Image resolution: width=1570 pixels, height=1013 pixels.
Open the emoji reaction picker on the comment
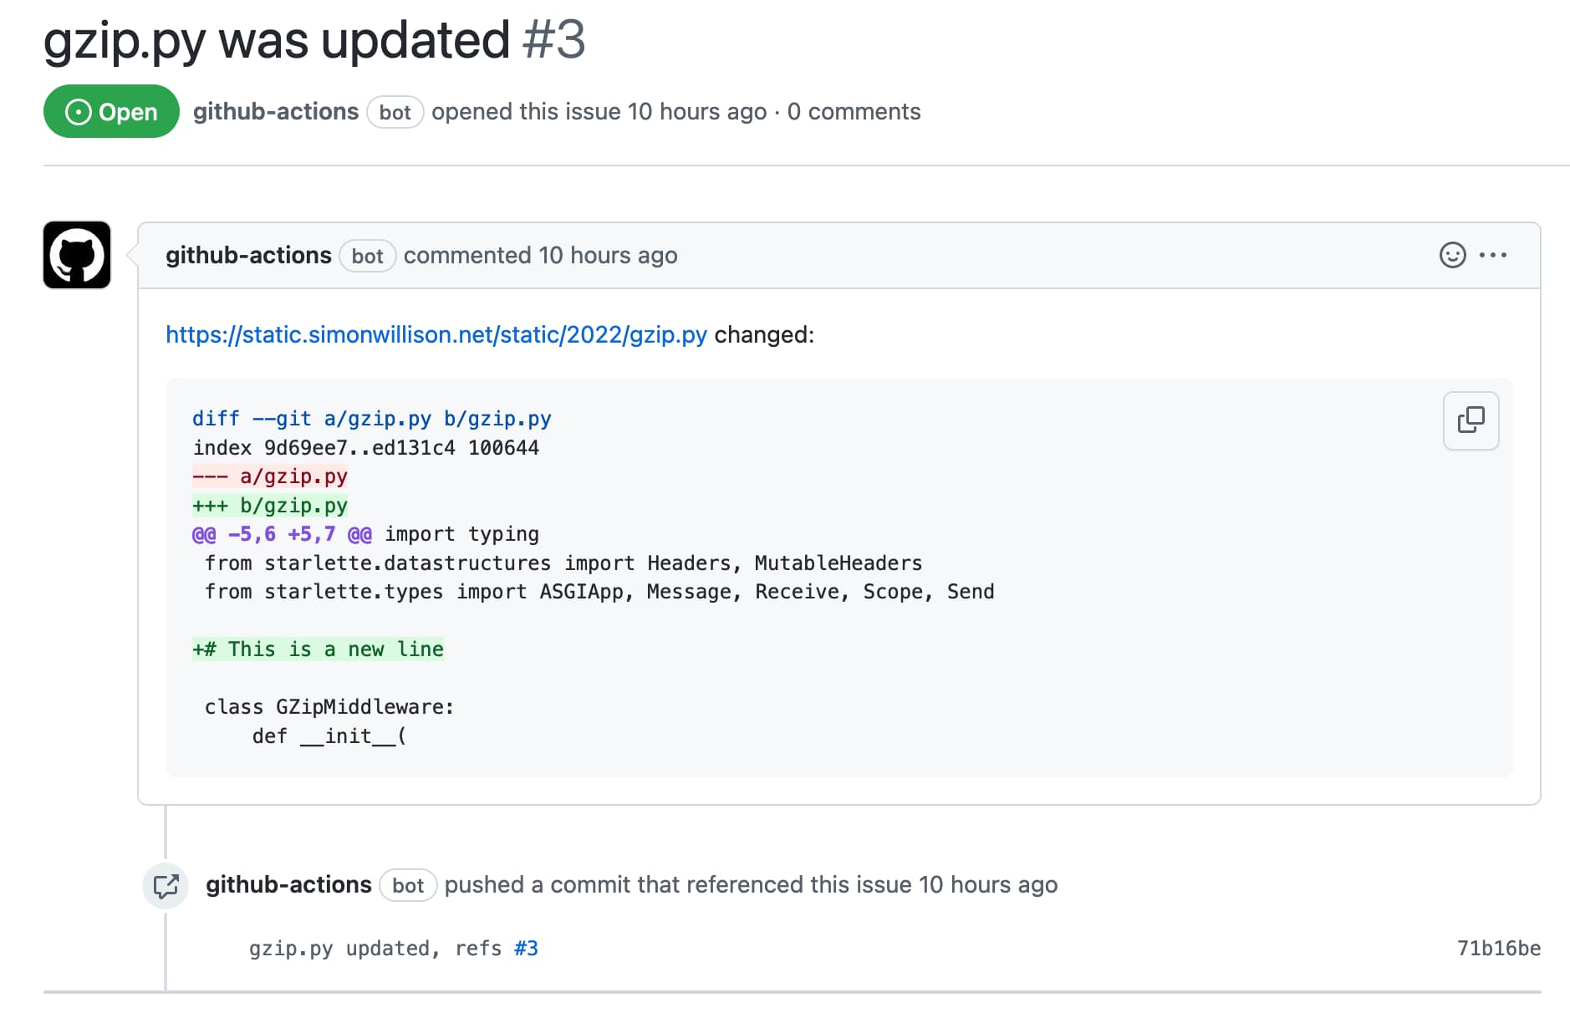tap(1452, 255)
